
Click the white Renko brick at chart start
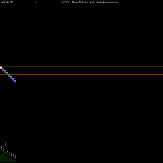1,67
